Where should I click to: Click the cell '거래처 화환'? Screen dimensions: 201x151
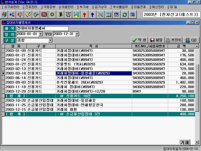coord(94,109)
